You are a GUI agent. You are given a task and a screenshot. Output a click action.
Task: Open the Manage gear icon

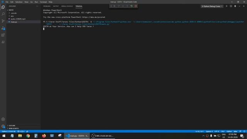pos(3,126)
